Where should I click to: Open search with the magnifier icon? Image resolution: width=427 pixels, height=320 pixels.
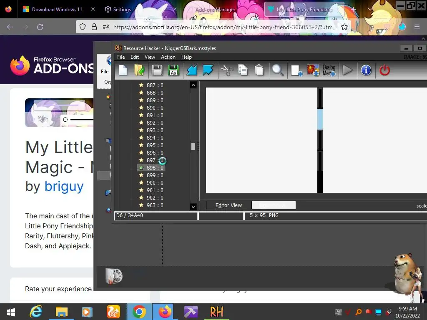click(x=278, y=70)
